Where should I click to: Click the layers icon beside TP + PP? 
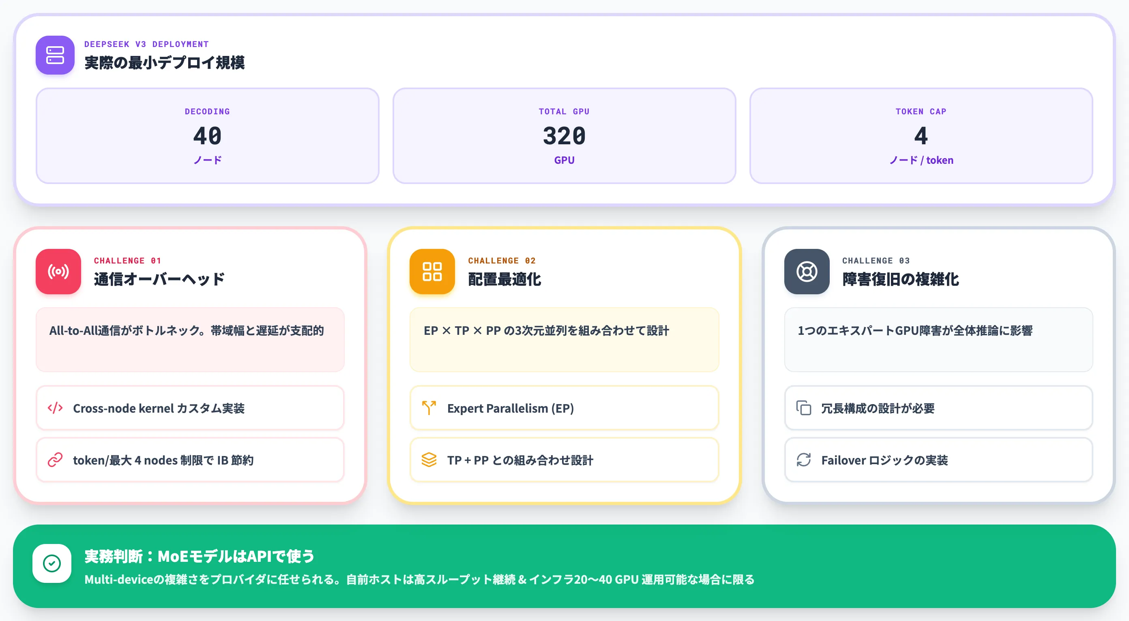tap(429, 460)
